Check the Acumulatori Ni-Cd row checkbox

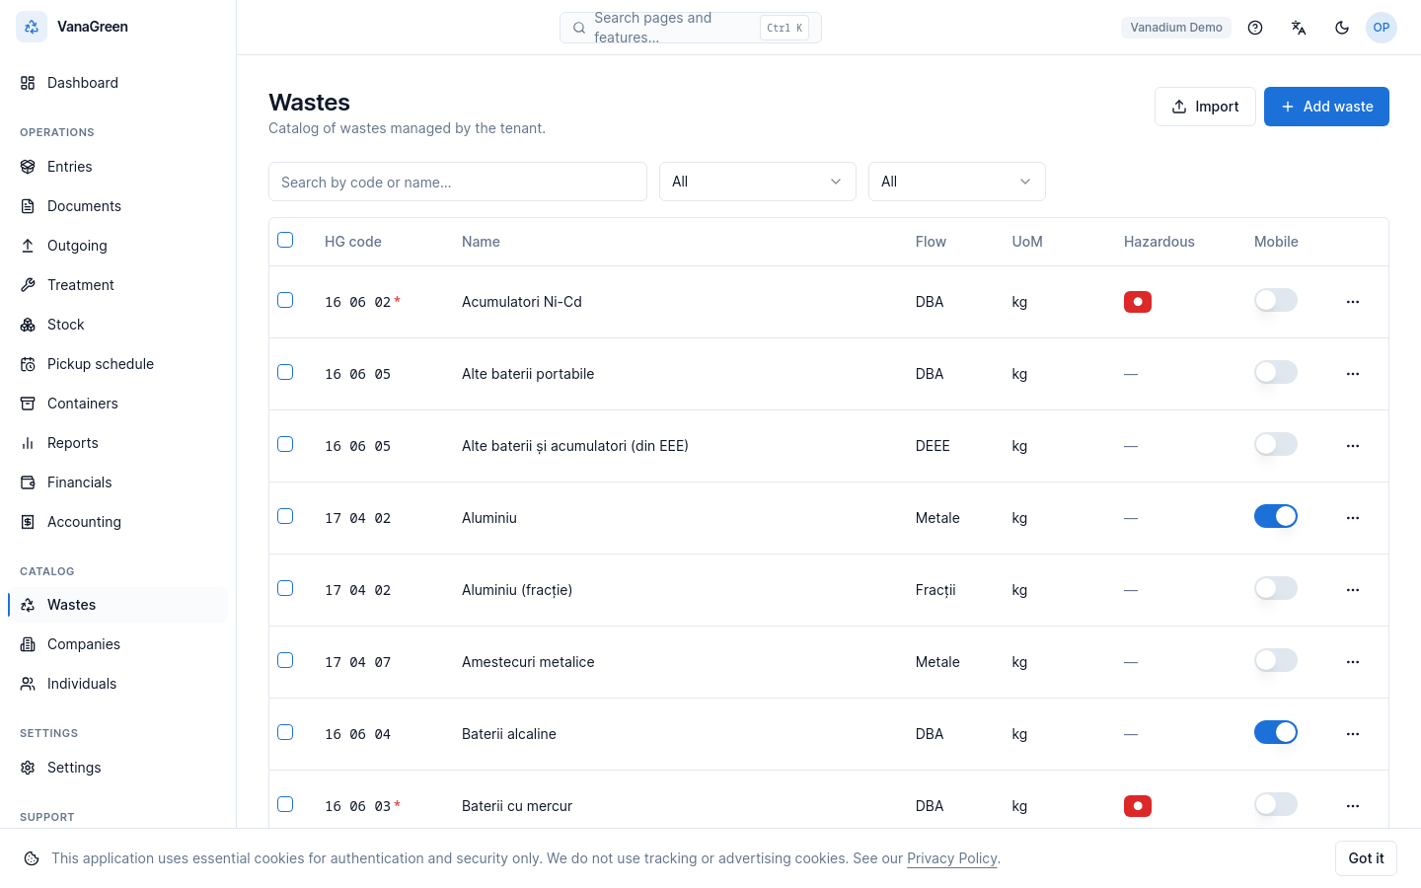[x=285, y=300]
